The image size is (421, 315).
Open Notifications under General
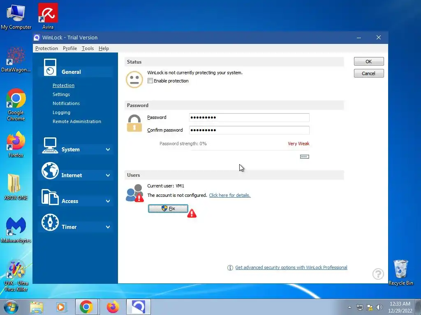coord(66,103)
